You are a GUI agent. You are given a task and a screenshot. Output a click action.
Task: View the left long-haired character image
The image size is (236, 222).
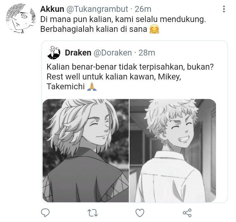point(86,150)
